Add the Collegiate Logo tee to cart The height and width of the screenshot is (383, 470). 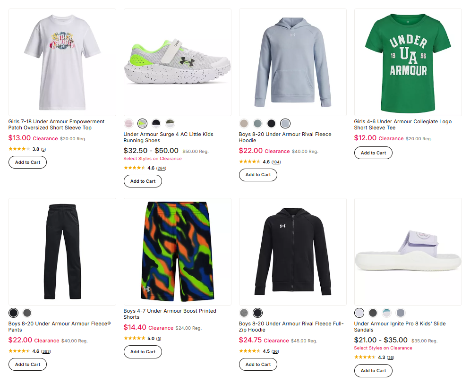pyautogui.click(x=373, y=153)
